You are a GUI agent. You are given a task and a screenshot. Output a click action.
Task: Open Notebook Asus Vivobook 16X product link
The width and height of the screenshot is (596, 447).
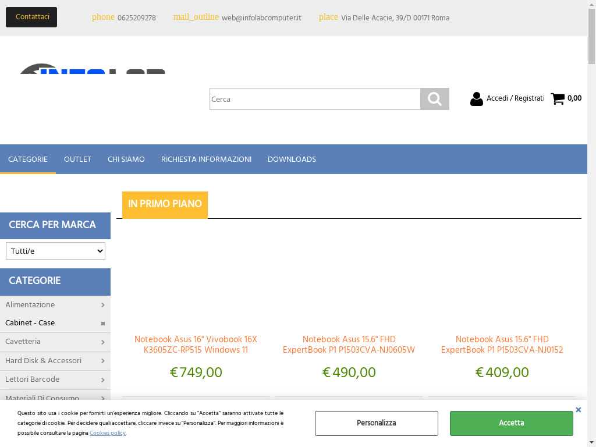pos(196,345)
